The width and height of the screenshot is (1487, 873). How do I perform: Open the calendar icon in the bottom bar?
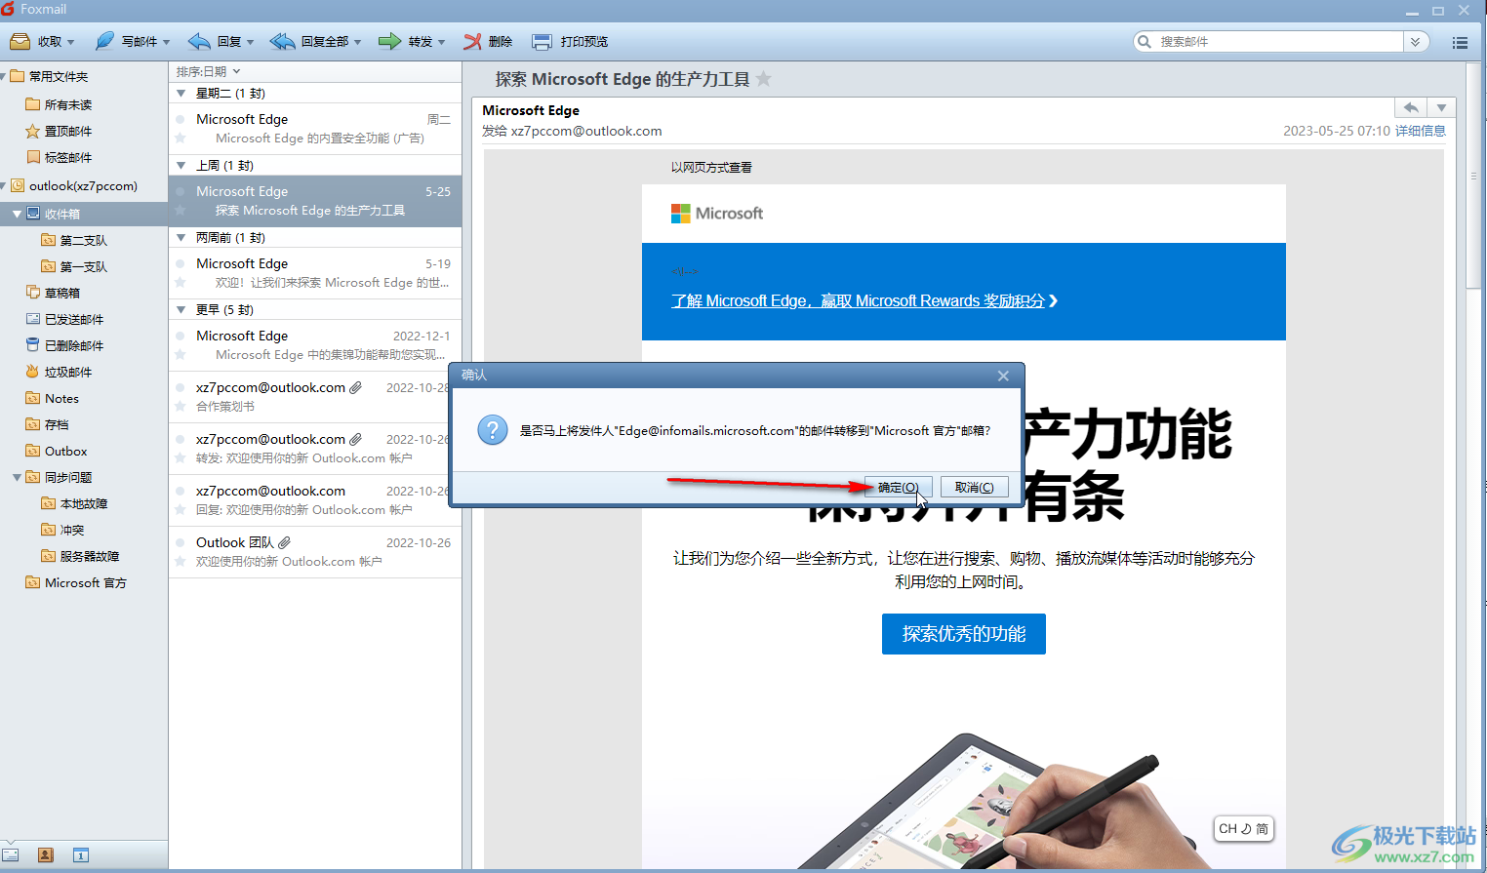(x=81, y=854)
